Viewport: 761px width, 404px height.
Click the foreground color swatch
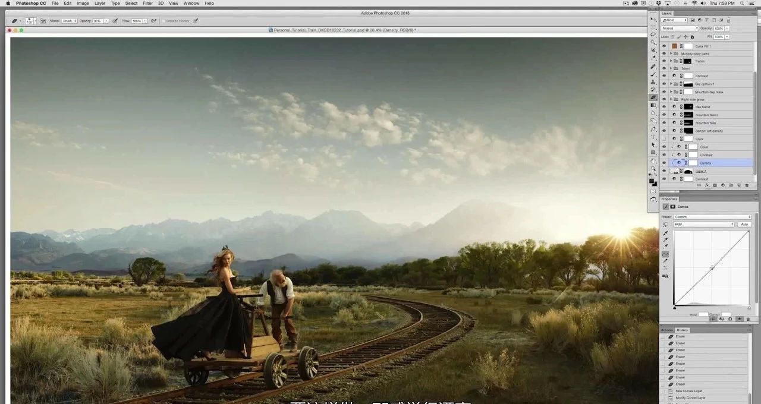tap(653, 181)
